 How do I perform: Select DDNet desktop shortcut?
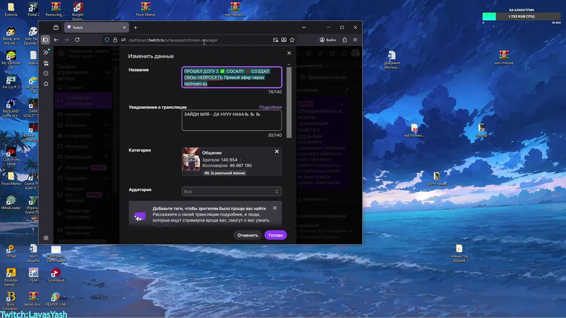11,250
